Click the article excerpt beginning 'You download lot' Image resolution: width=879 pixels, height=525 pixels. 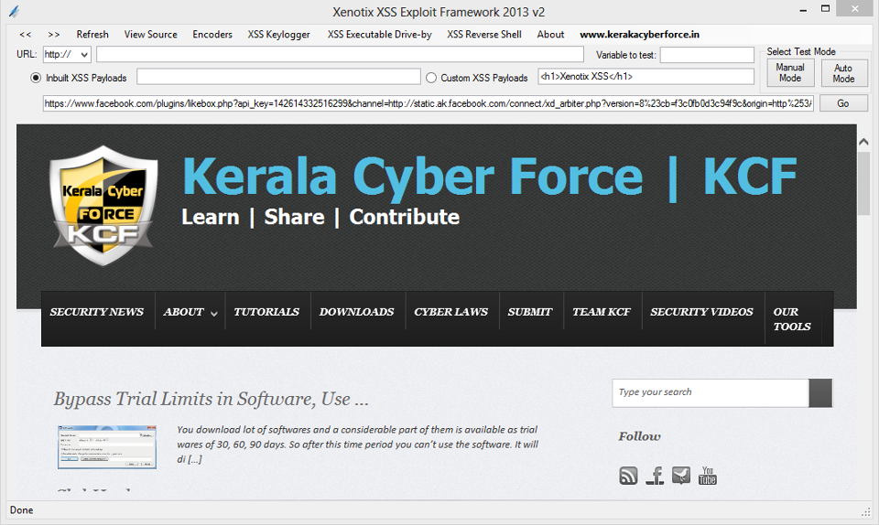(358, 445)
